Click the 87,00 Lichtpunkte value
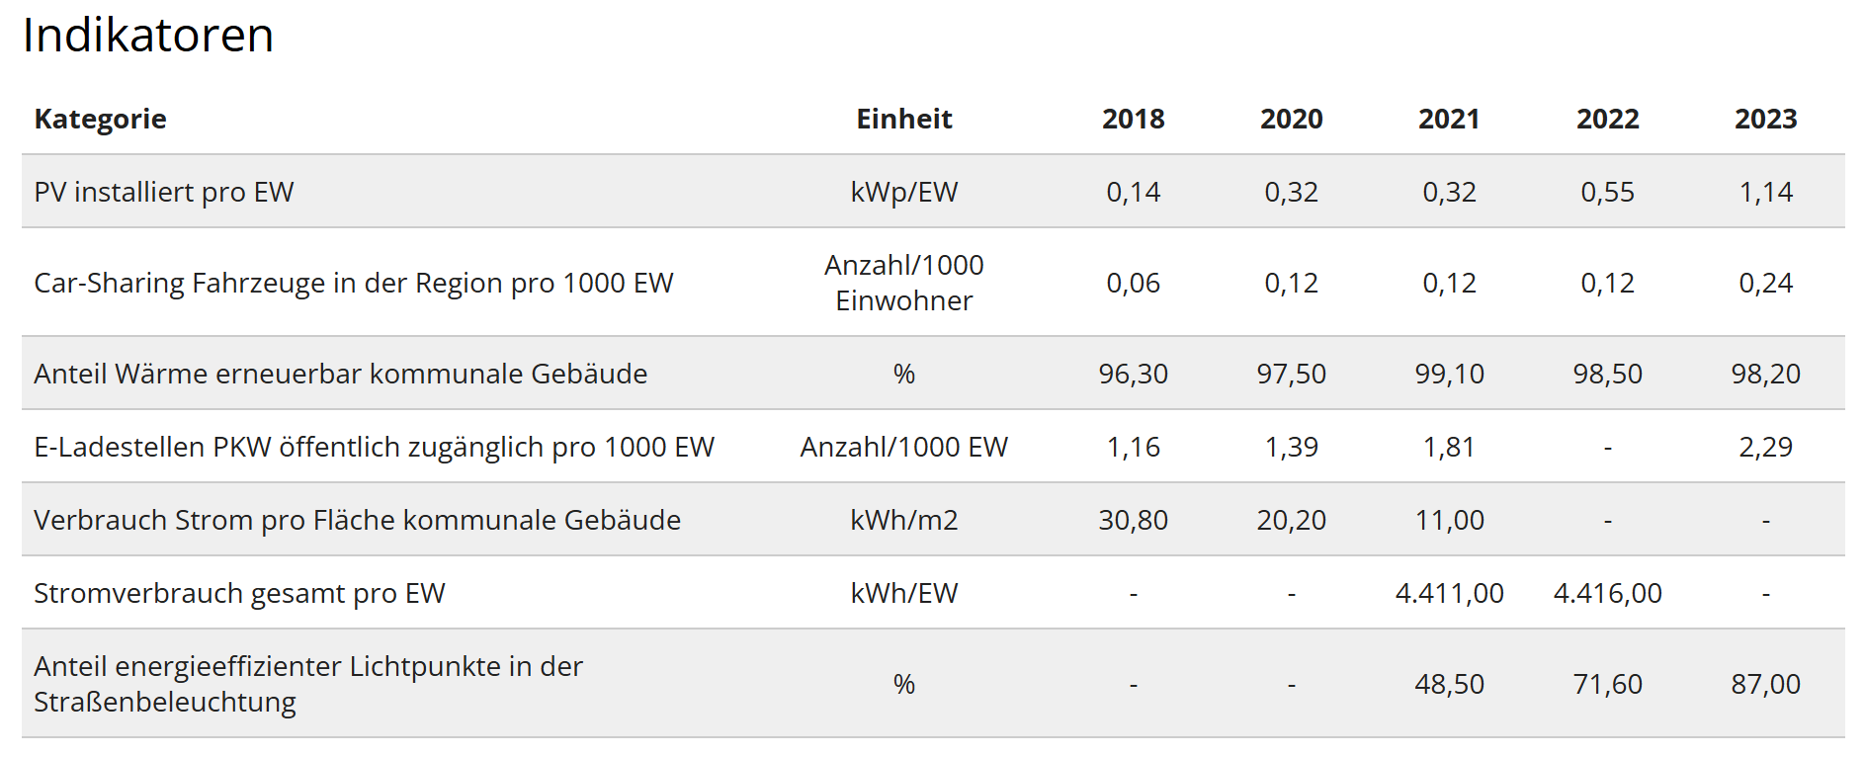Viewport: 1865px width, 757px height. pyautogui.click(x=1765, y=684)
